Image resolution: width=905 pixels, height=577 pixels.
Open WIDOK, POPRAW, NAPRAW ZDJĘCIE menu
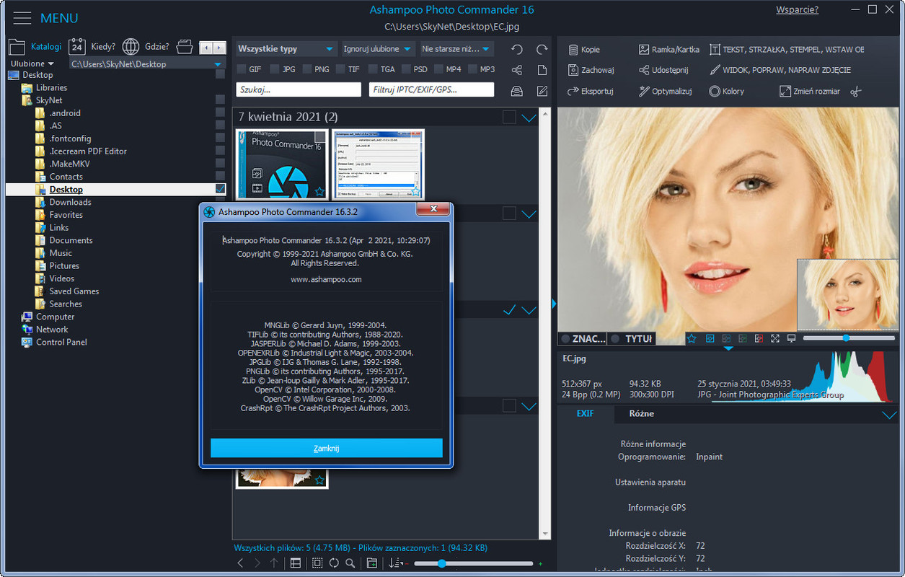(x=780, y=70)
